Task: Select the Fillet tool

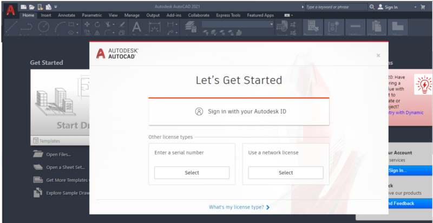Action: pyautogui.click(x=108, y=32)
